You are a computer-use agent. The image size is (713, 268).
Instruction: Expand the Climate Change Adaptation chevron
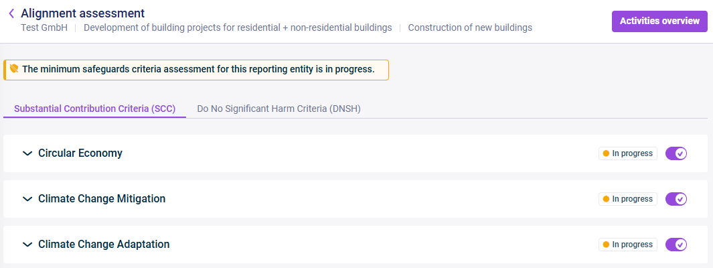tap(27, 245)
